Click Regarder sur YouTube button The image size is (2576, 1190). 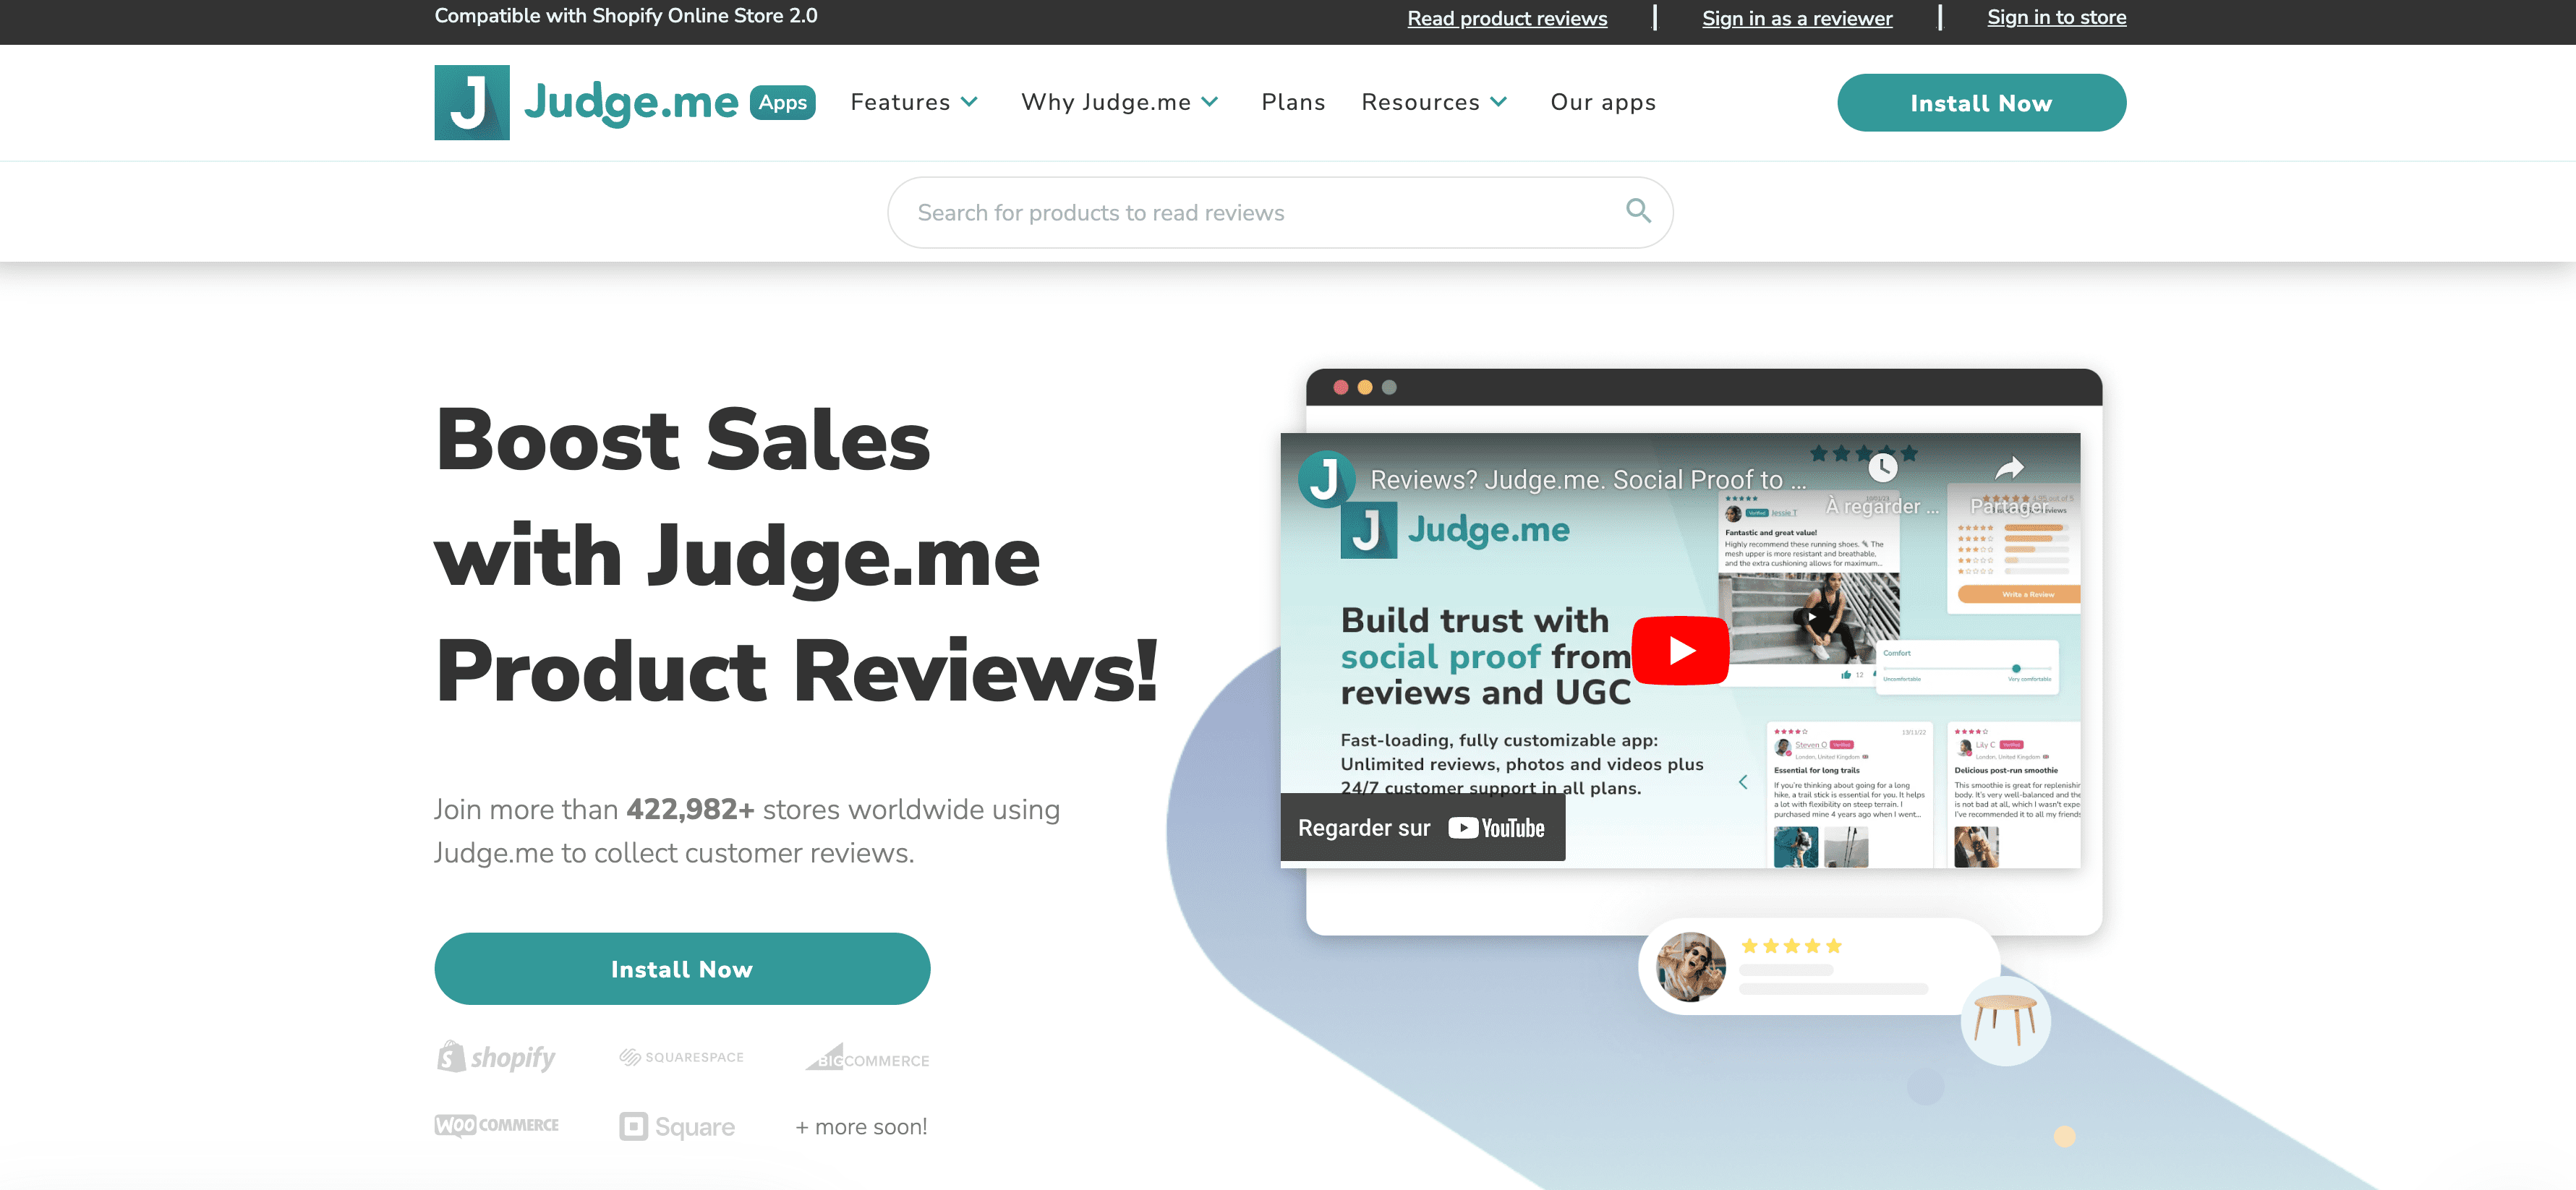tap(1422, 828)
